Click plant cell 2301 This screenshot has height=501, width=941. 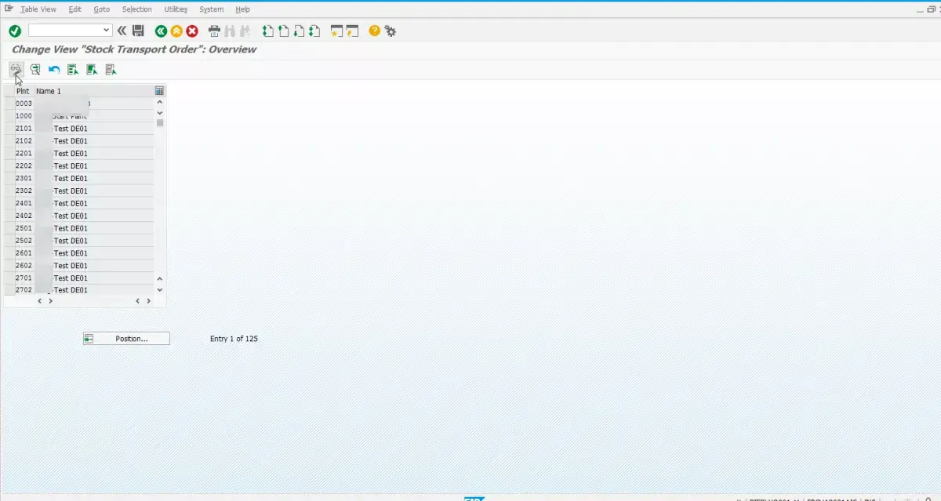click(24, 179)
